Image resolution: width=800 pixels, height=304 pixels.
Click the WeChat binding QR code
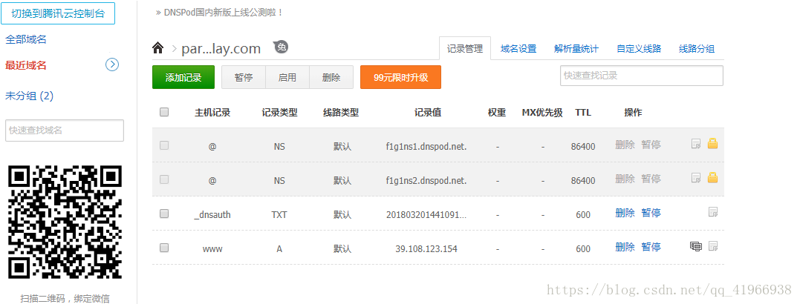65,222
